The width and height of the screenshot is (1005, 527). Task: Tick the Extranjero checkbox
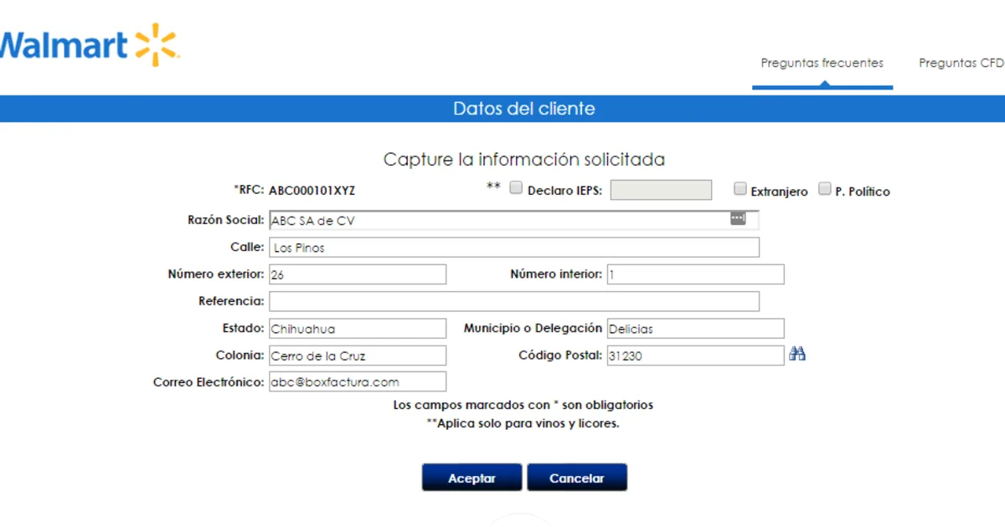point(740,189)
